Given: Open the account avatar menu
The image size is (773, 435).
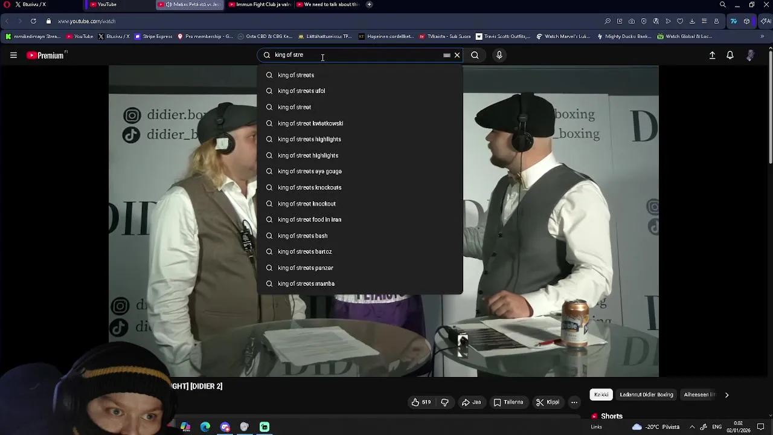Looking at the screenshot, I should 750,55.
